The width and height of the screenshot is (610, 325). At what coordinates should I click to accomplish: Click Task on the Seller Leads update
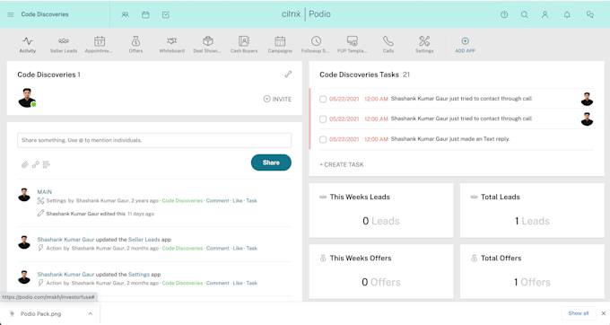pos(252,249)
